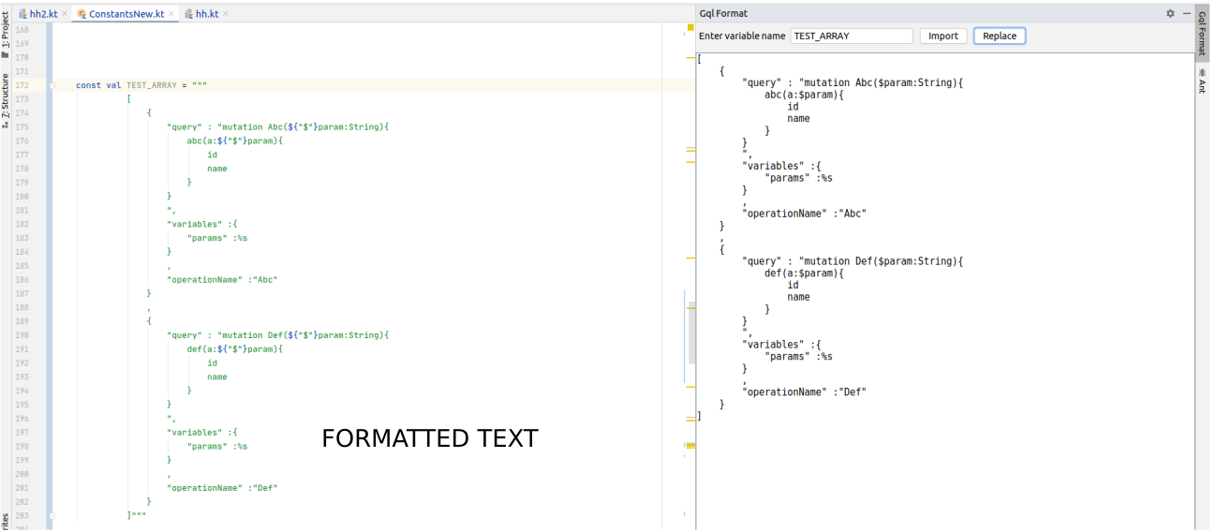Close the ConstantsNew.kt tab

(171, 14)
